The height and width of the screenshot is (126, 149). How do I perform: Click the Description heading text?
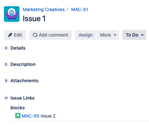23,64
